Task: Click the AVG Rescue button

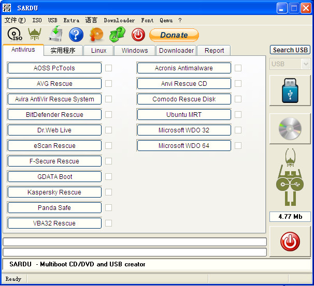Action: pyautogui.click(x=54, y=84)
